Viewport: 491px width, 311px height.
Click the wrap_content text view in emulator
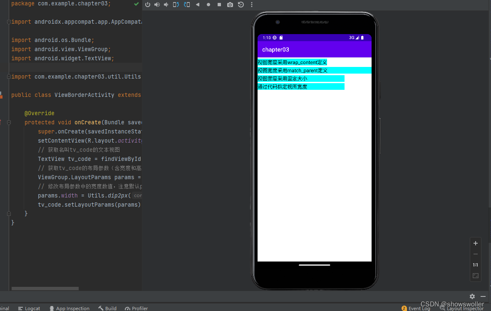click(x=292, y=62)
